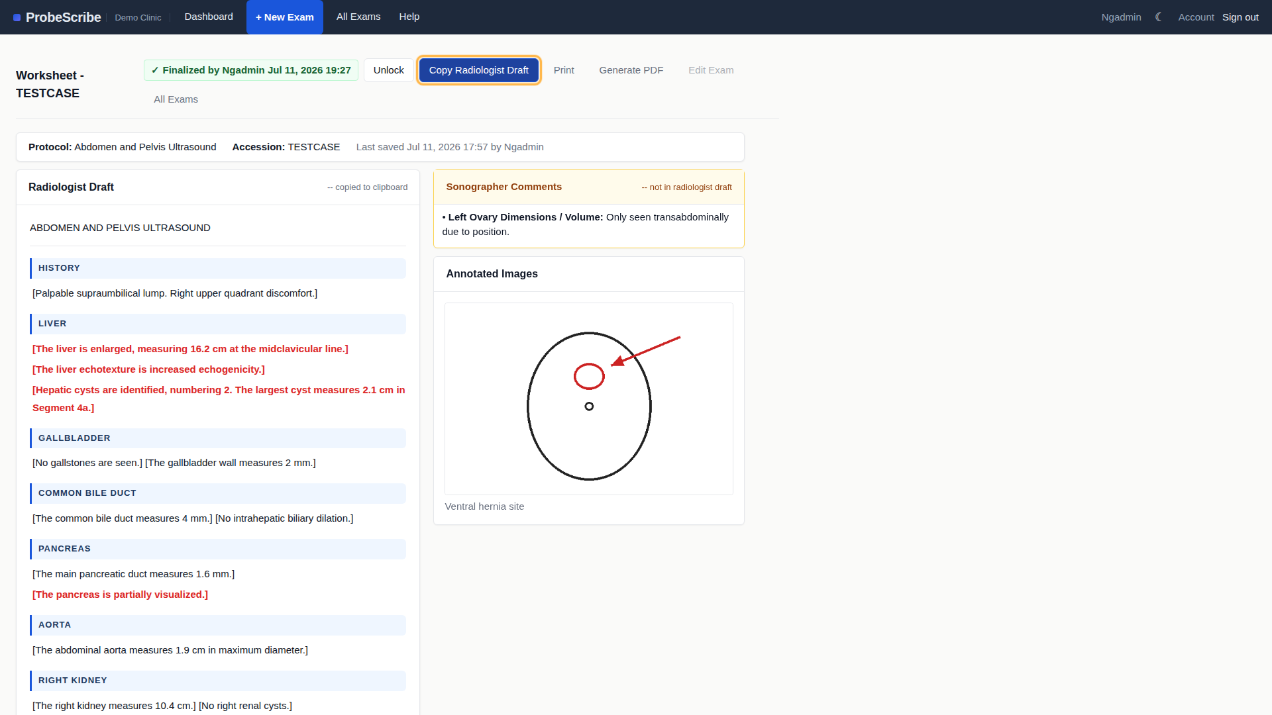1272x715 pixels.
Task: Click the liver echotexture increased echogenicity line
Action: pyautogui.click(x=148, y=369)
